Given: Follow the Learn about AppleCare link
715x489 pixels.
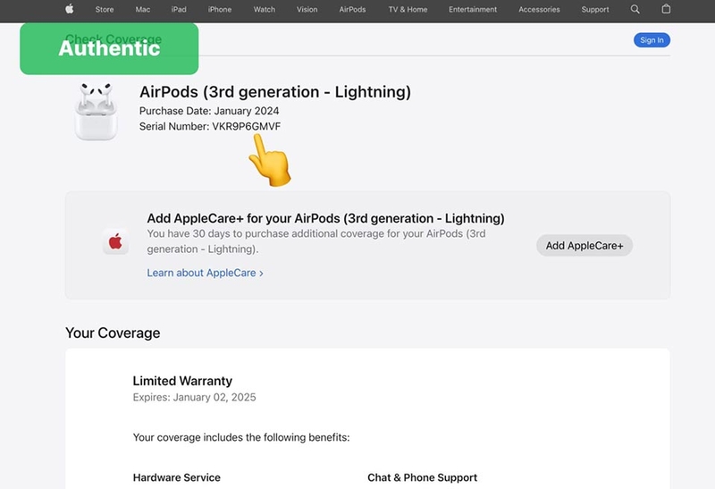Looking at the screenshot, I should 205,273.
